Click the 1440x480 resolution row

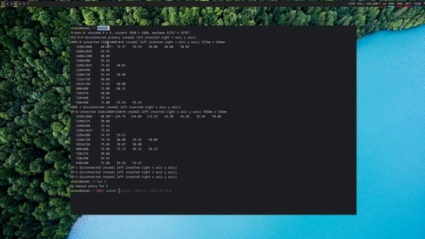[93, 125]
